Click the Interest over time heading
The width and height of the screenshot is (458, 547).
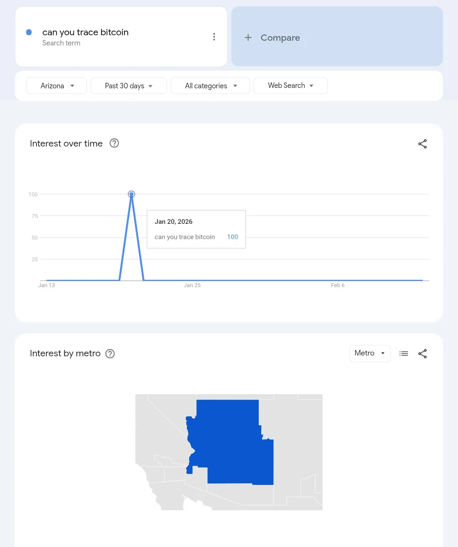(x=66, y=144)
